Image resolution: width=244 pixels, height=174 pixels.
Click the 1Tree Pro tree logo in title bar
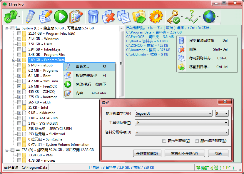click(x=5, y=4)
